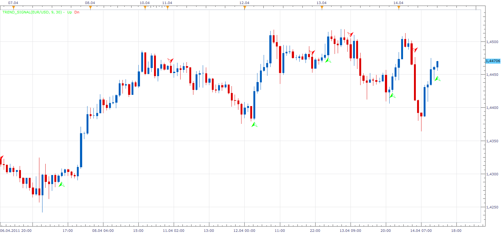Click the '18:00' time axis label

(x=456, y=231)
